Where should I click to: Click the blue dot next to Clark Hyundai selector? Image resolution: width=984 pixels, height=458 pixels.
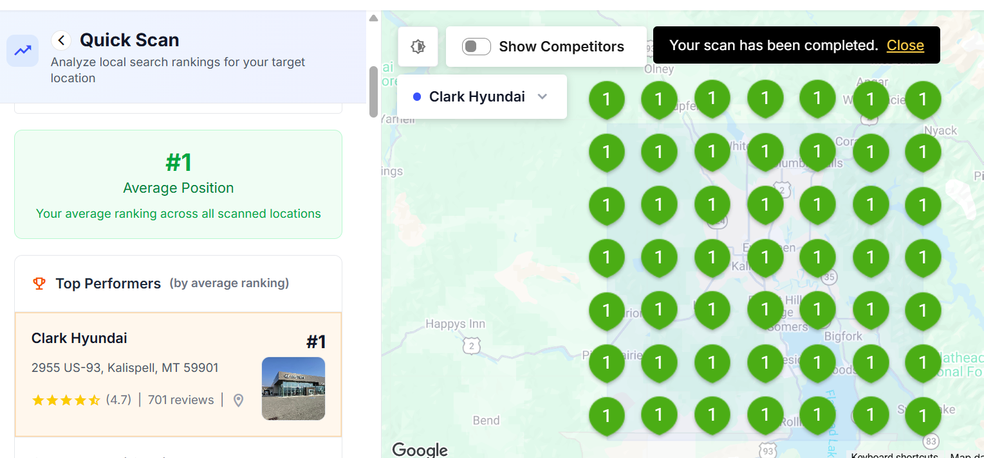point(416,97)
